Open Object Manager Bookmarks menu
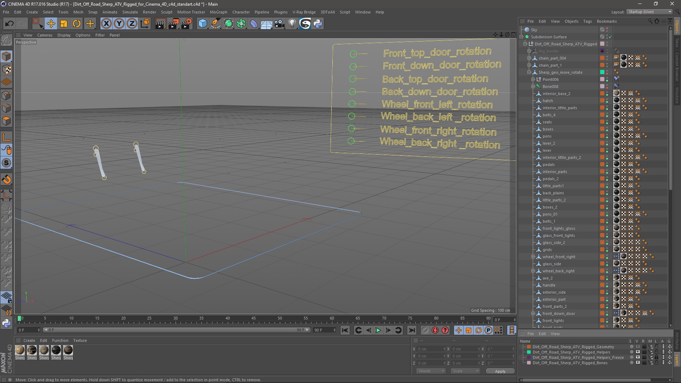This screenshot has width=681, height=383. pyautogui.click(x=607, y=21)
